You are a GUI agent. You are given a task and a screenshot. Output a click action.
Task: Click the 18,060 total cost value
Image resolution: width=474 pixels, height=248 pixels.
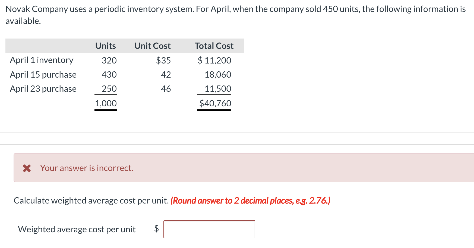click(218, 74)
